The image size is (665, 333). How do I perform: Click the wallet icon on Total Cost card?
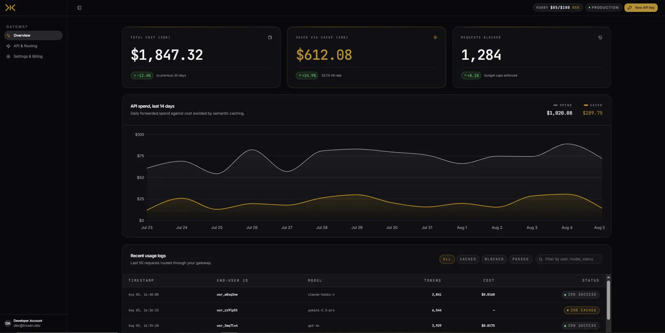[x=270, y=37]
